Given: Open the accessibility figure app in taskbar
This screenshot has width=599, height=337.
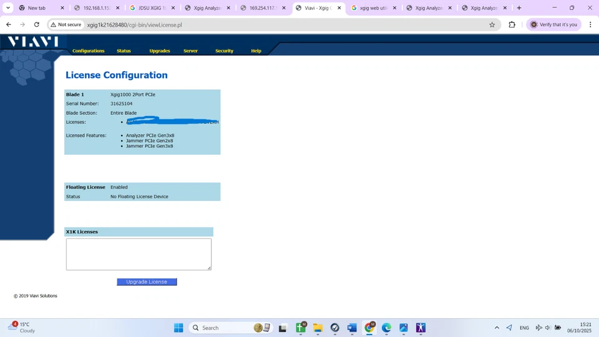Looking at the screenshot, I should click(421, 328).
